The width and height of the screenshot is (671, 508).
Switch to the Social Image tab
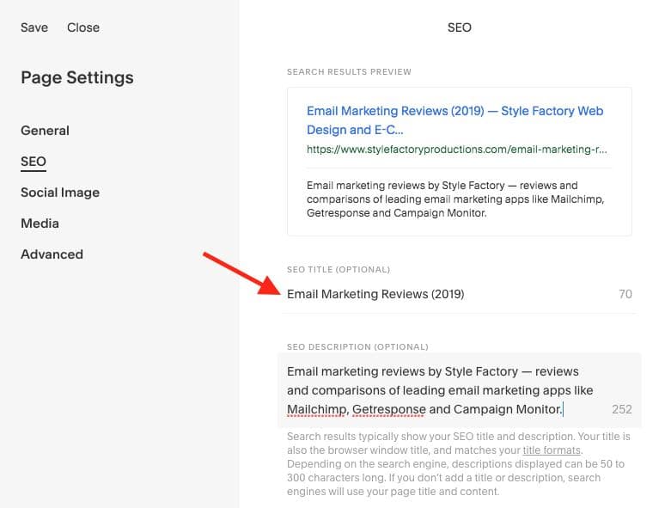pyautogui.click(x=60, y=193)
